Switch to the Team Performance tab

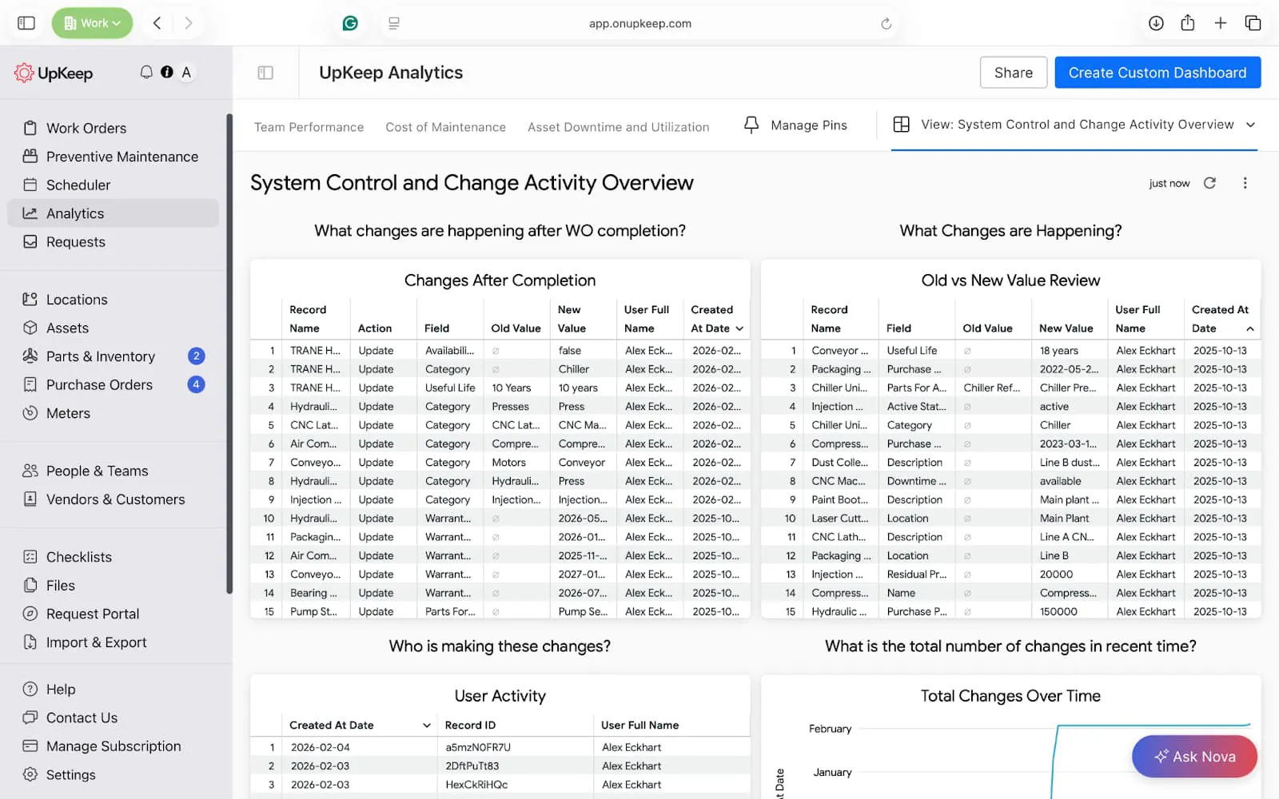click(309, 127)
